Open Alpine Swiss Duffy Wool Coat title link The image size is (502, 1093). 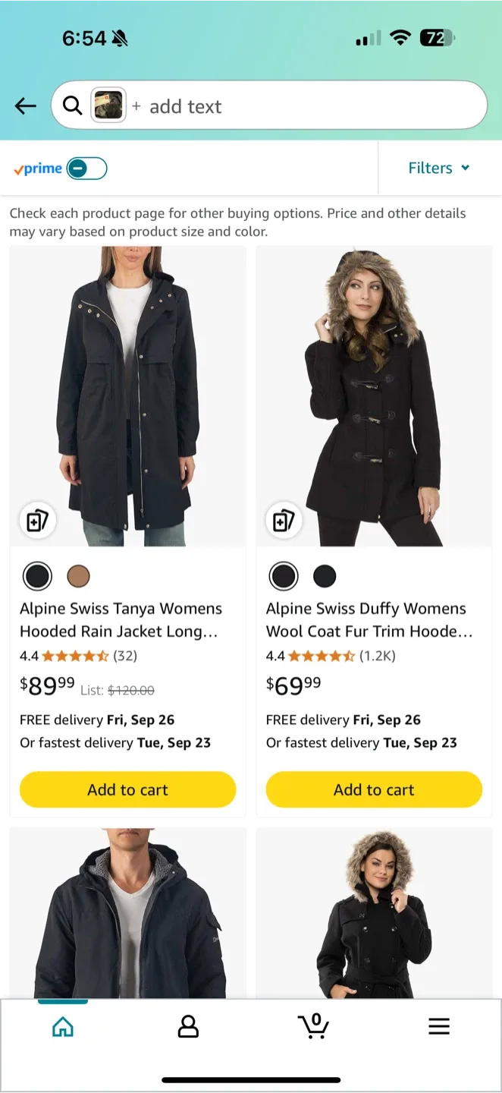(368, 619)
